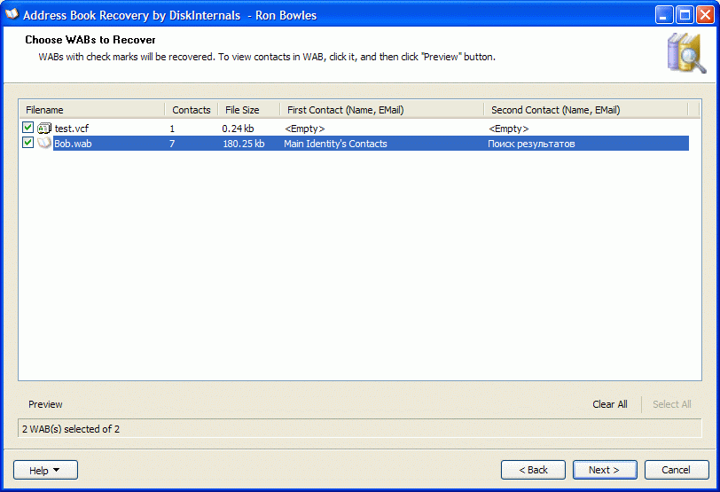Uncheck the test.vcf checkbox

(x=28, y=128)
